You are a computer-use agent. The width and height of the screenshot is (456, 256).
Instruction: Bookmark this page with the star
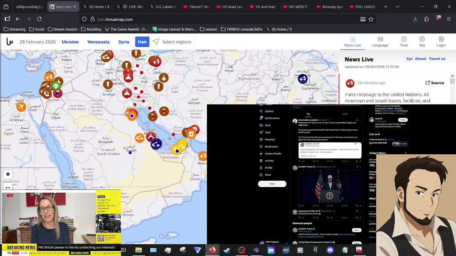coord(371,19)
